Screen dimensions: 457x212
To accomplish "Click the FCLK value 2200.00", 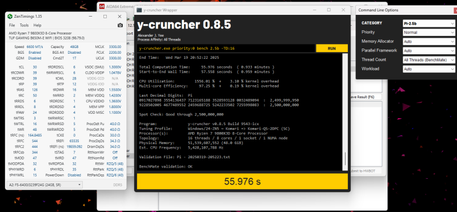I will coord(115,53).
